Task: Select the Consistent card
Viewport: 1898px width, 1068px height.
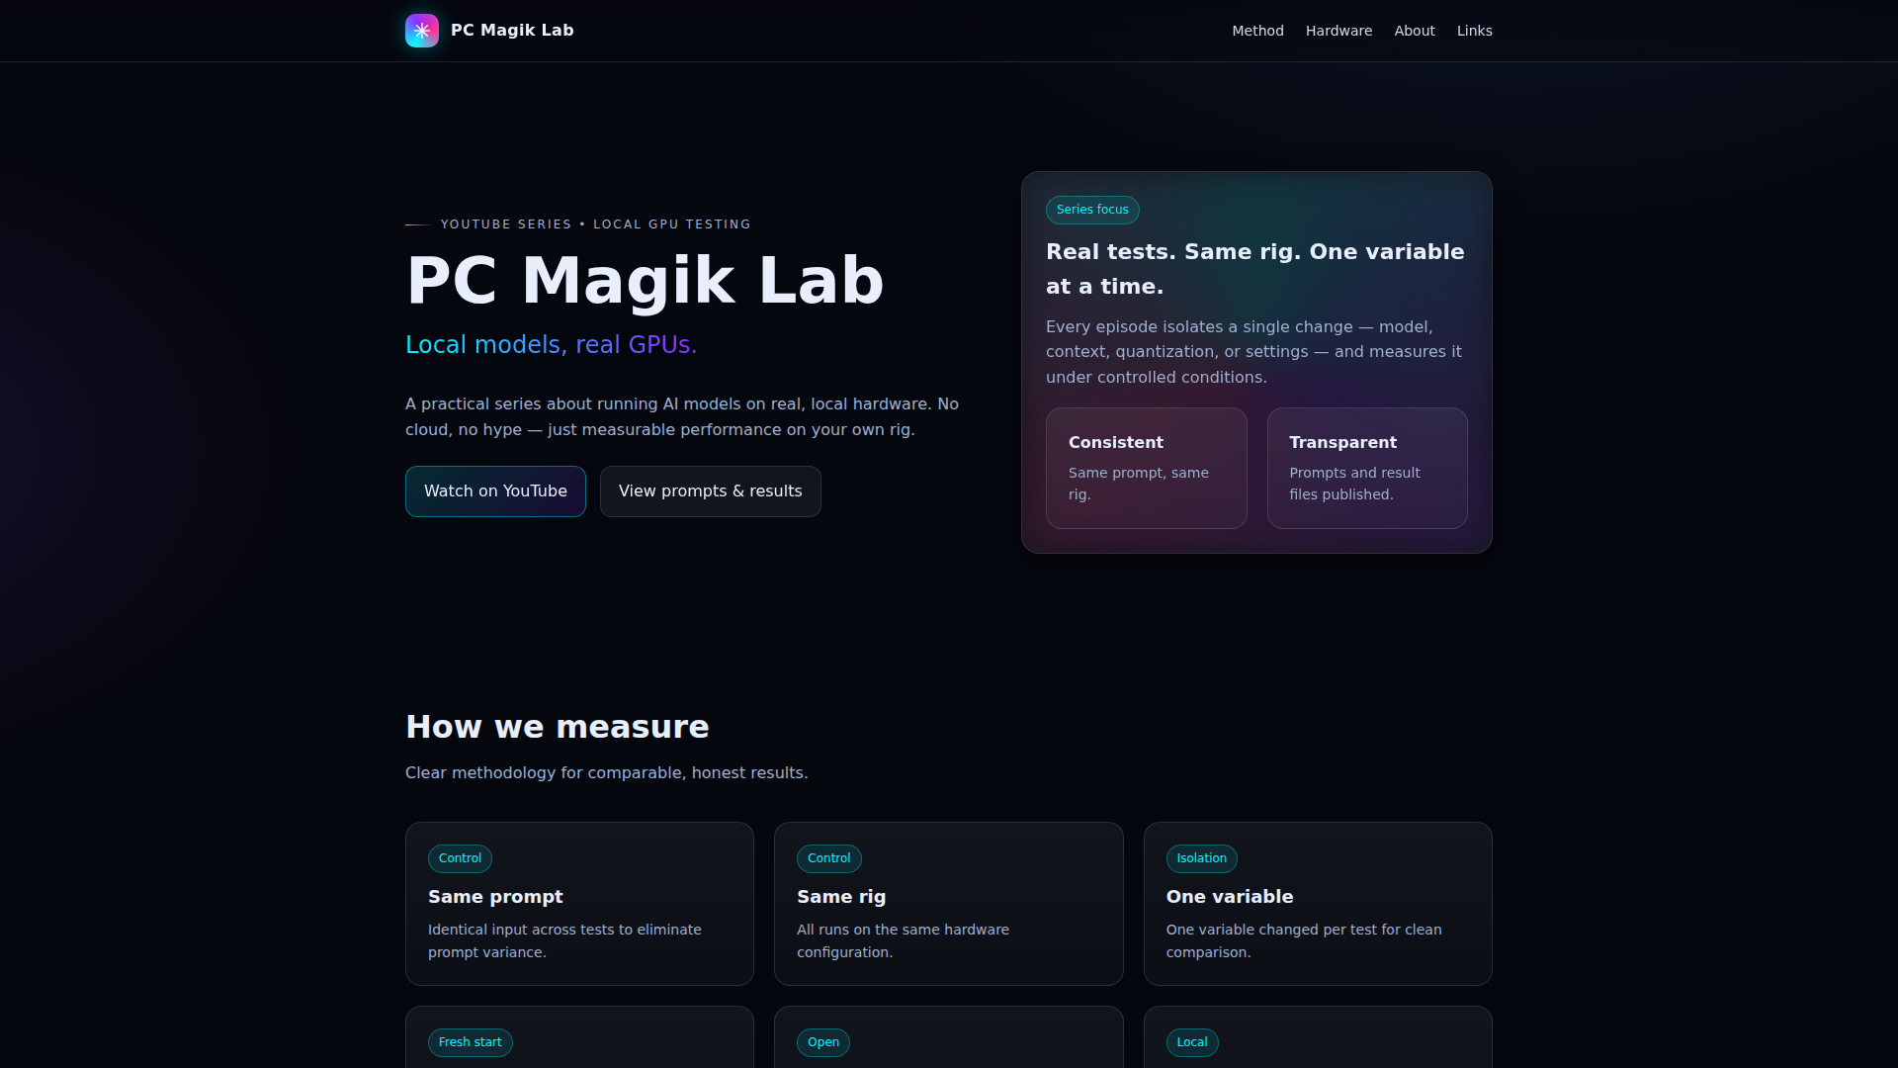Action: click(x=1147, y=469)
